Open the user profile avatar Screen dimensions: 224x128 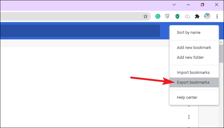(x=207, y=16)
